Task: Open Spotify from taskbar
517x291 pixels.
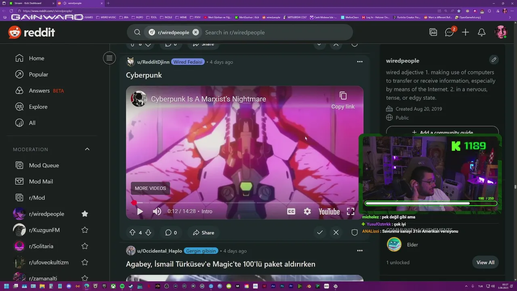Action: point(122,286)
